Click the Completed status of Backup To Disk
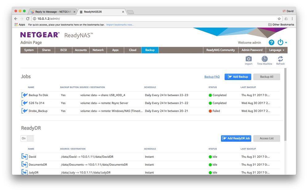Screen dimensions: 308x192 pos(218,95)
